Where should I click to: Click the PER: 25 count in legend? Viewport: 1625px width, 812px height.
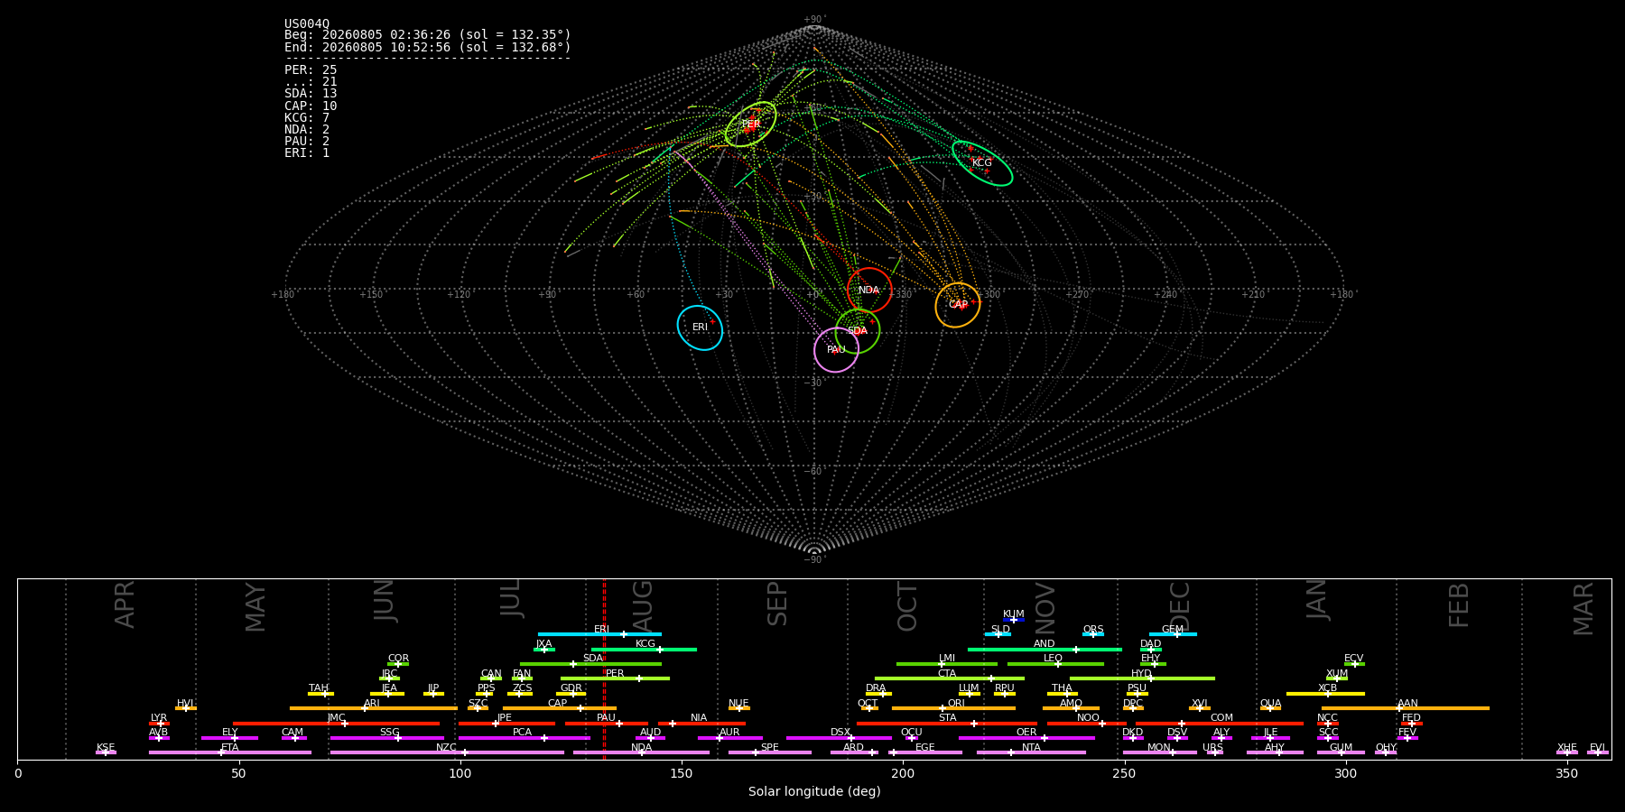click(311, 69)
